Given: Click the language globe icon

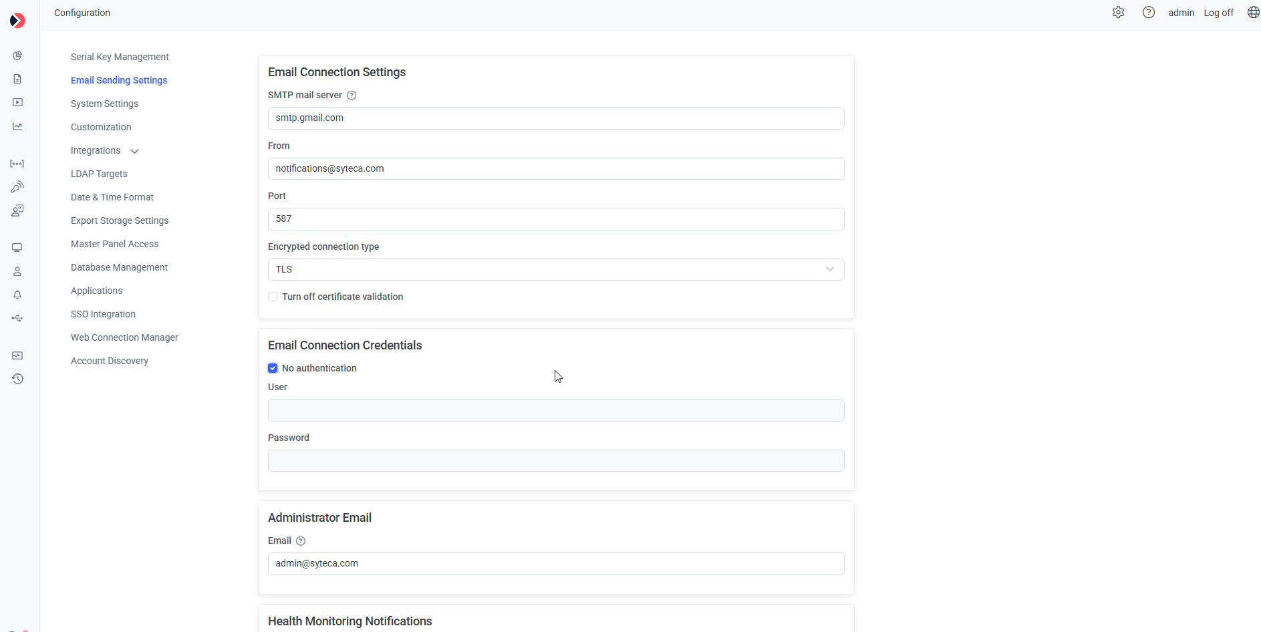Looking at the screenshot, I should click(1254, 13).
